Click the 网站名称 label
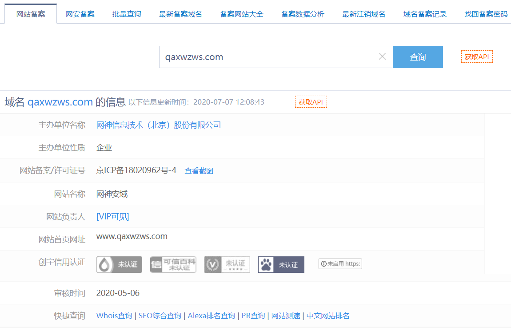Image resolution: width=511 pixels, height=328 pixels. coord(70,194)
